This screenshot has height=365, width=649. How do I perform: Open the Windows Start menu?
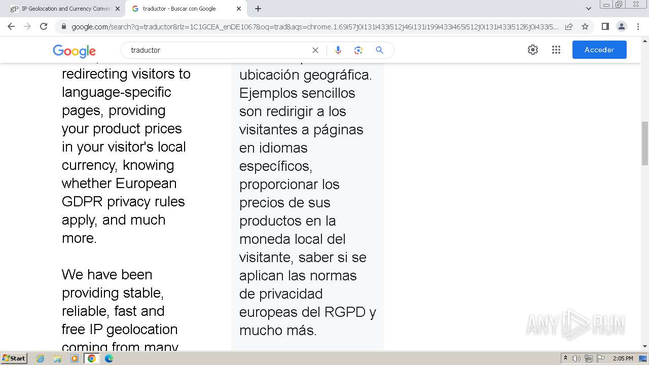tap(14, 358)
